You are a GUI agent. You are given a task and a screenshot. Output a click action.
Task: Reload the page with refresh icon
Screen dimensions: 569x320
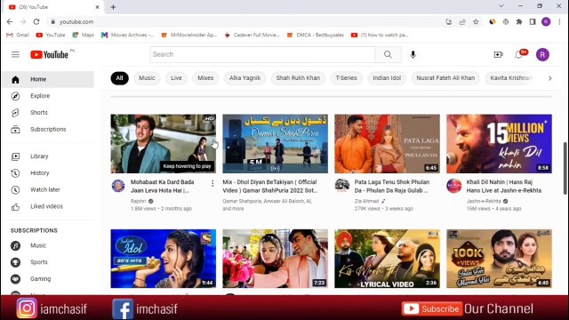[36, 21]
